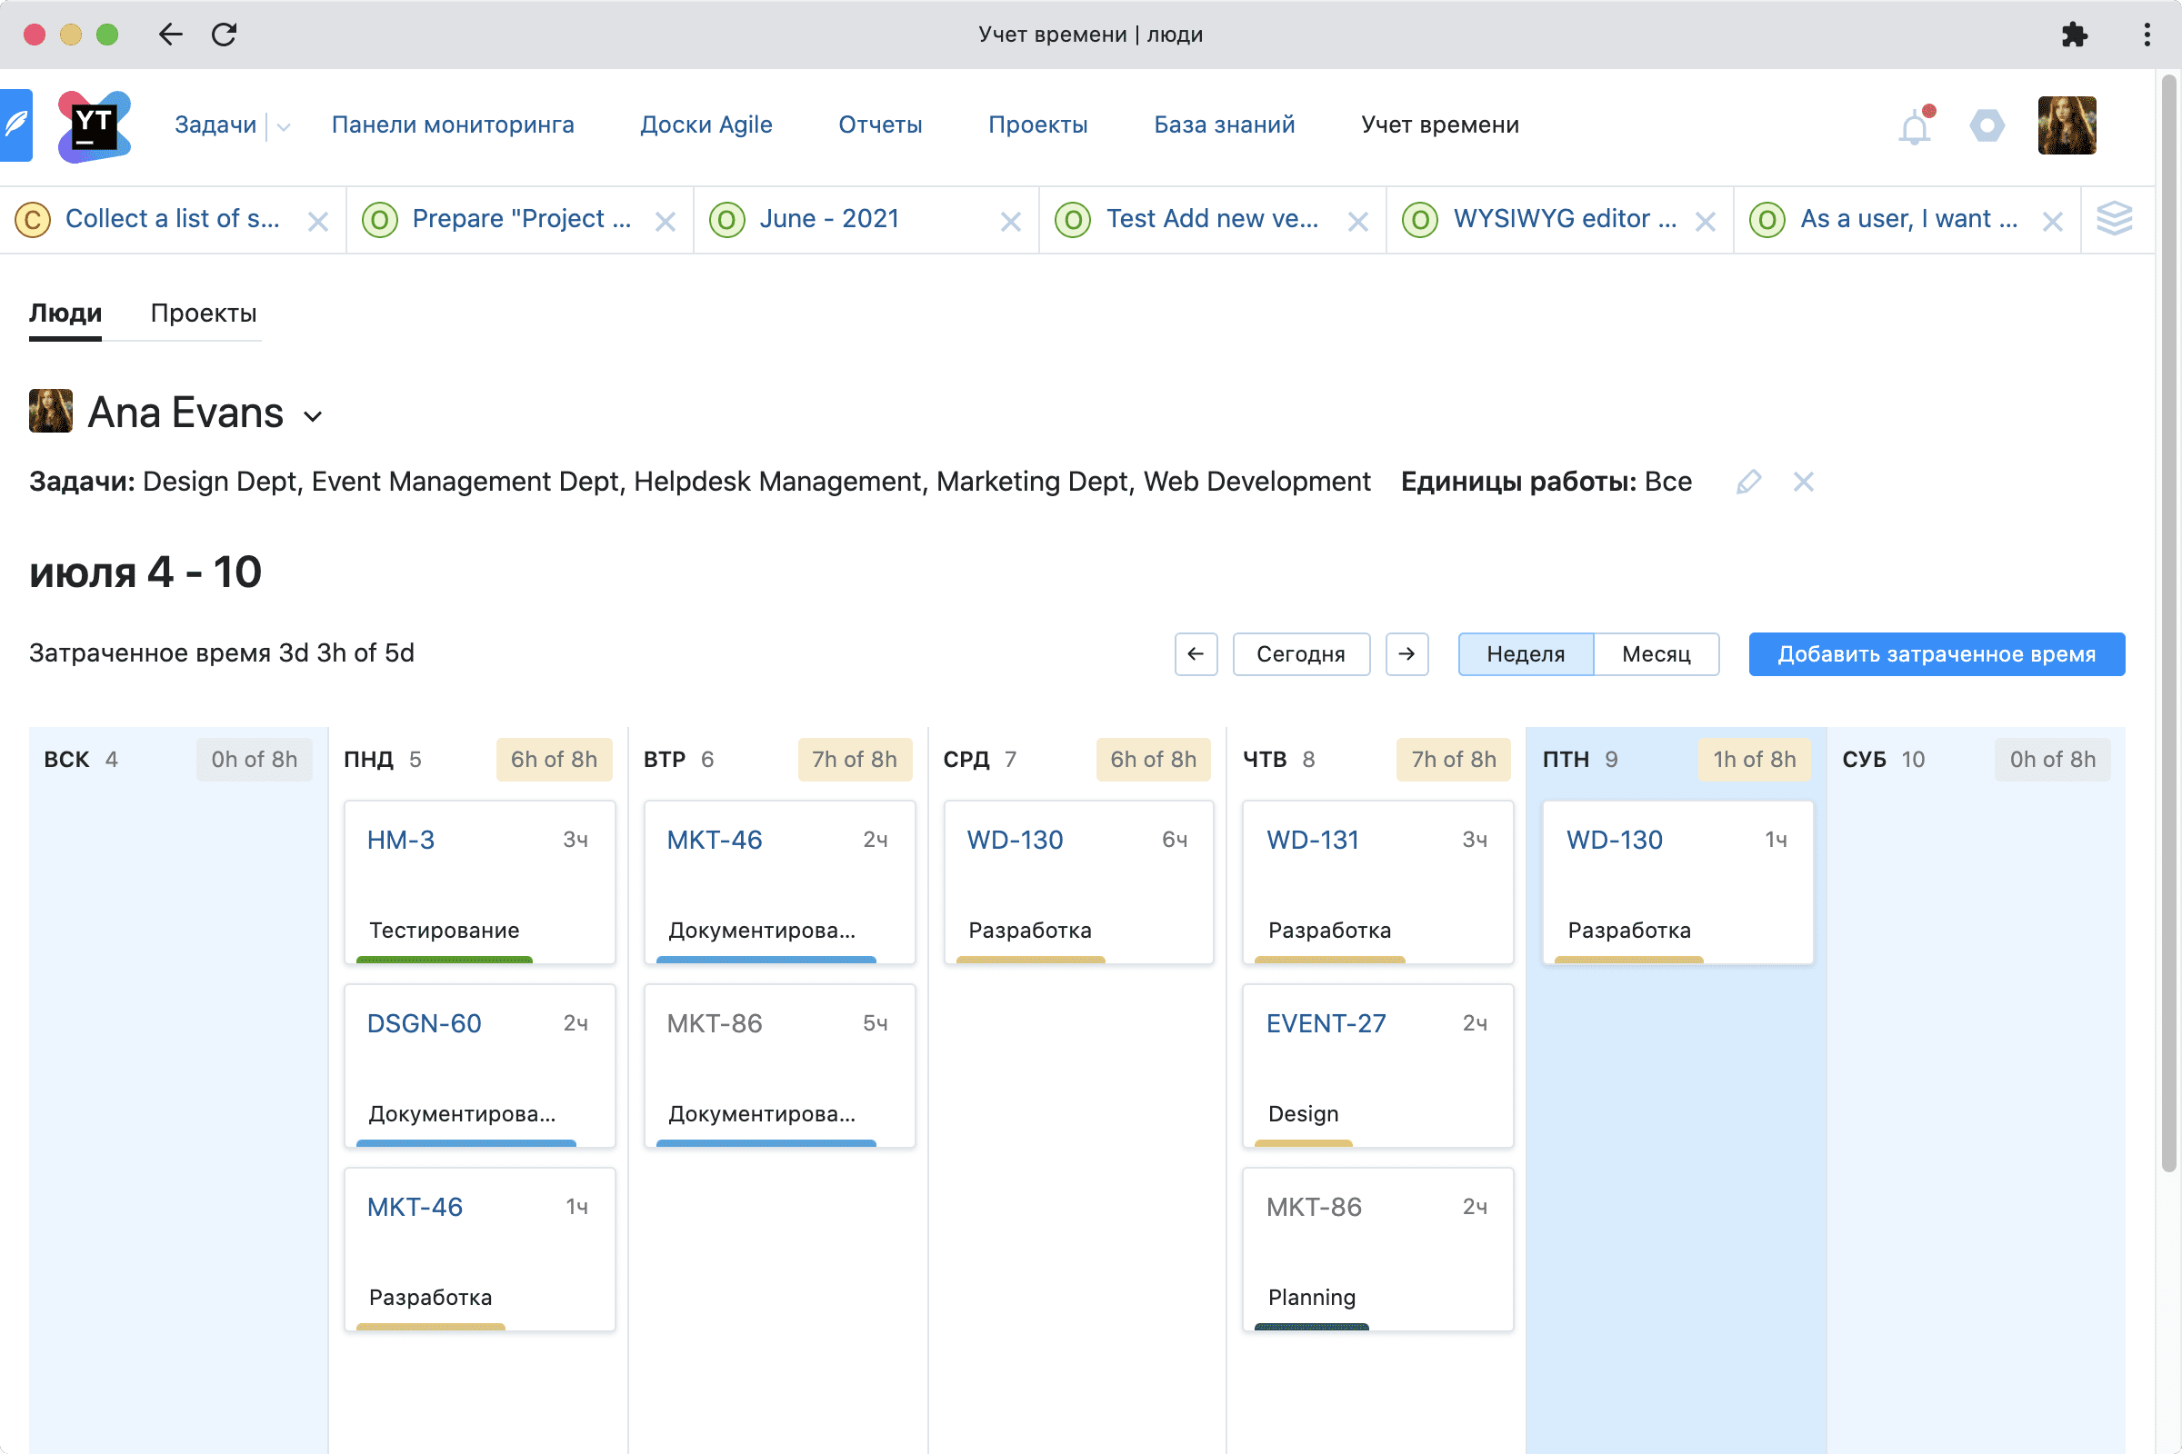This screenshot has height=1454, width=2182.
Task: Click the edit pencil icon next to Единицы работы
Action: (1747, 482)
